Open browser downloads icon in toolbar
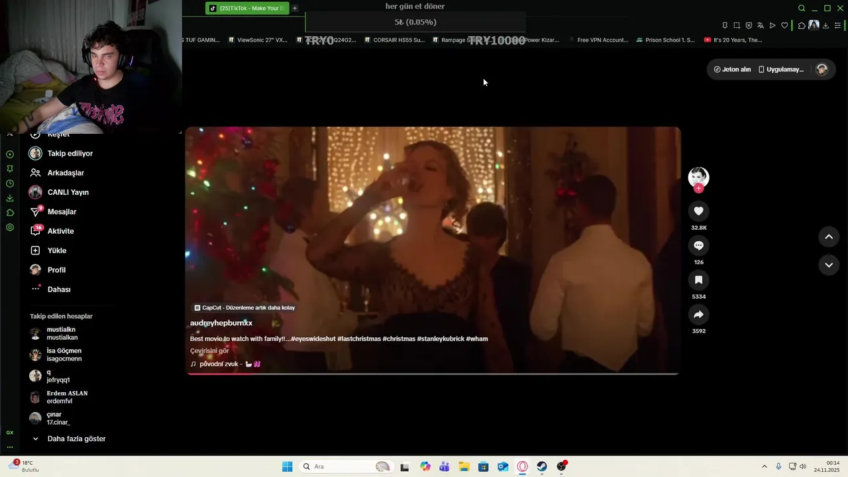The width and height of the screenshot is (848, 477). pos(825,25)
